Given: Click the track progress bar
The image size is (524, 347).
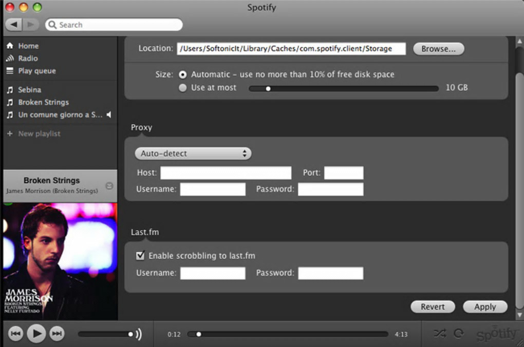Looking at the screenshot, I should (288, 334).
